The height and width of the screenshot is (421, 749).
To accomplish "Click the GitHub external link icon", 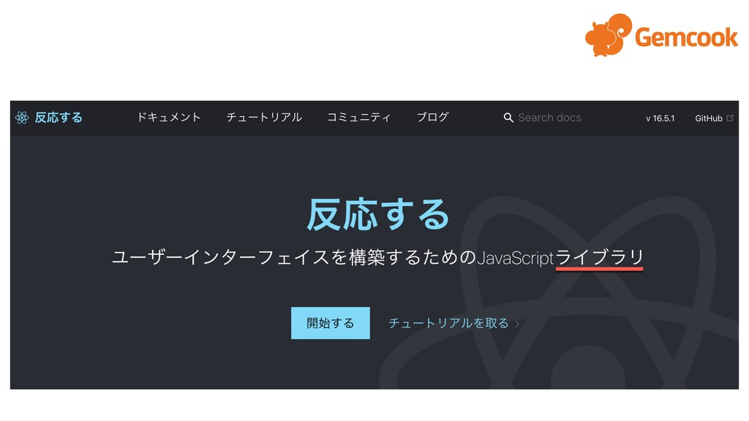I will coord(730,118).
